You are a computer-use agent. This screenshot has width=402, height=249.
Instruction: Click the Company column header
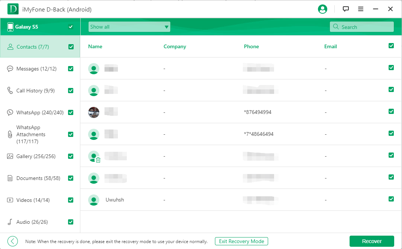175,46
